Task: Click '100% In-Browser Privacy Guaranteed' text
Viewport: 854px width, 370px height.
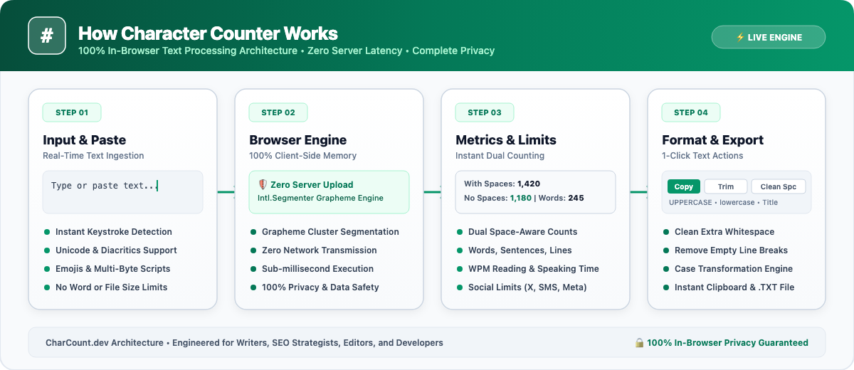Action: pyautogui.click(x=728, y=343)
